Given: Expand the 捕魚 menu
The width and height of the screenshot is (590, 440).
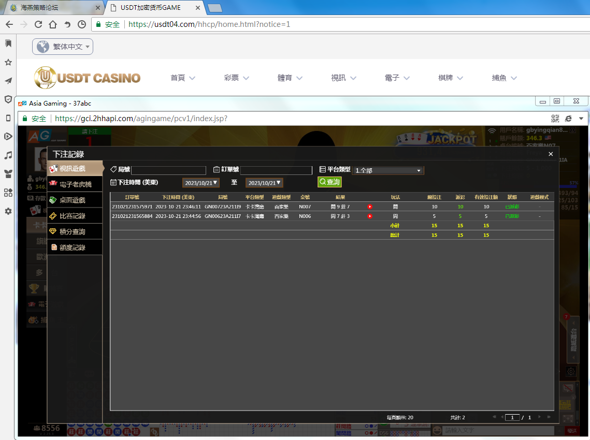Looking at the screenshot, I should point(504,78).
